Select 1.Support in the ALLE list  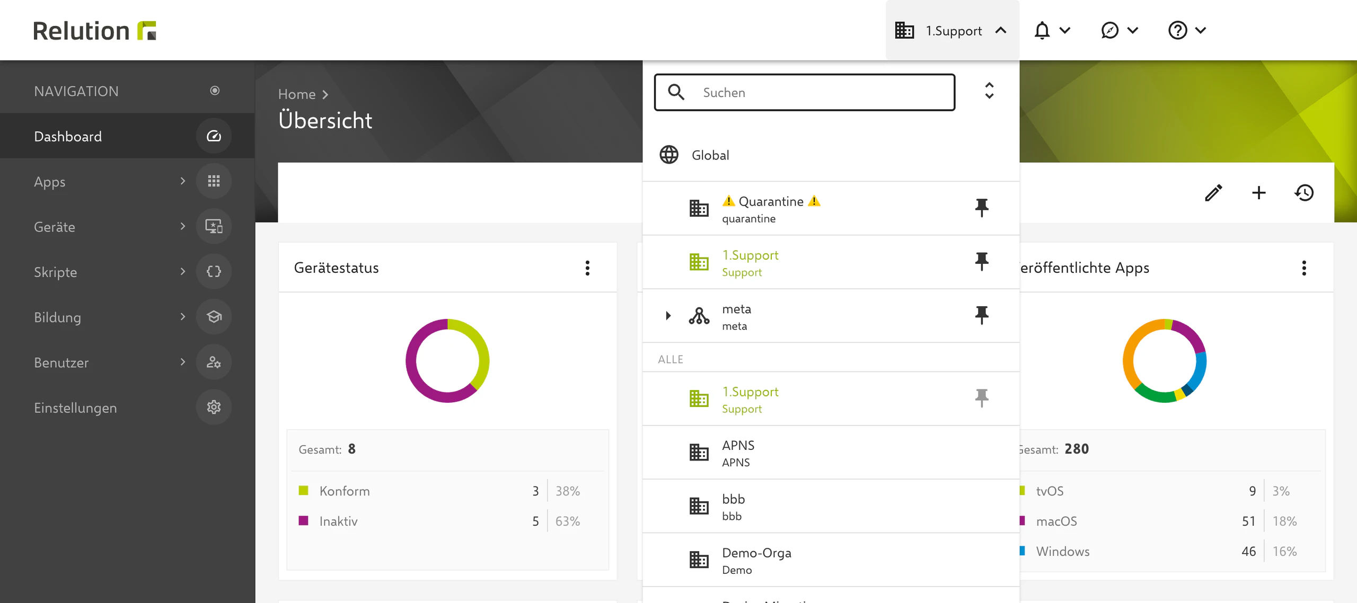[831, 399]
